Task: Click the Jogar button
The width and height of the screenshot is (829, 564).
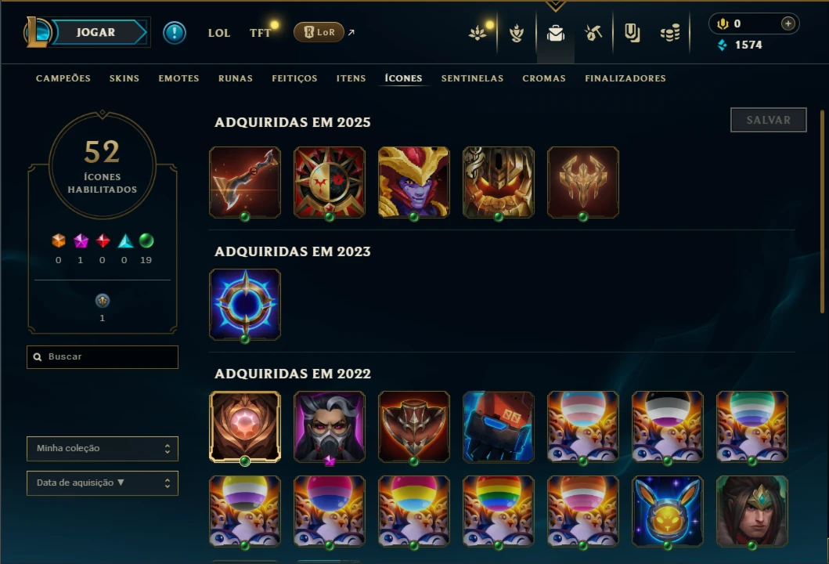Action: (96, 32)
